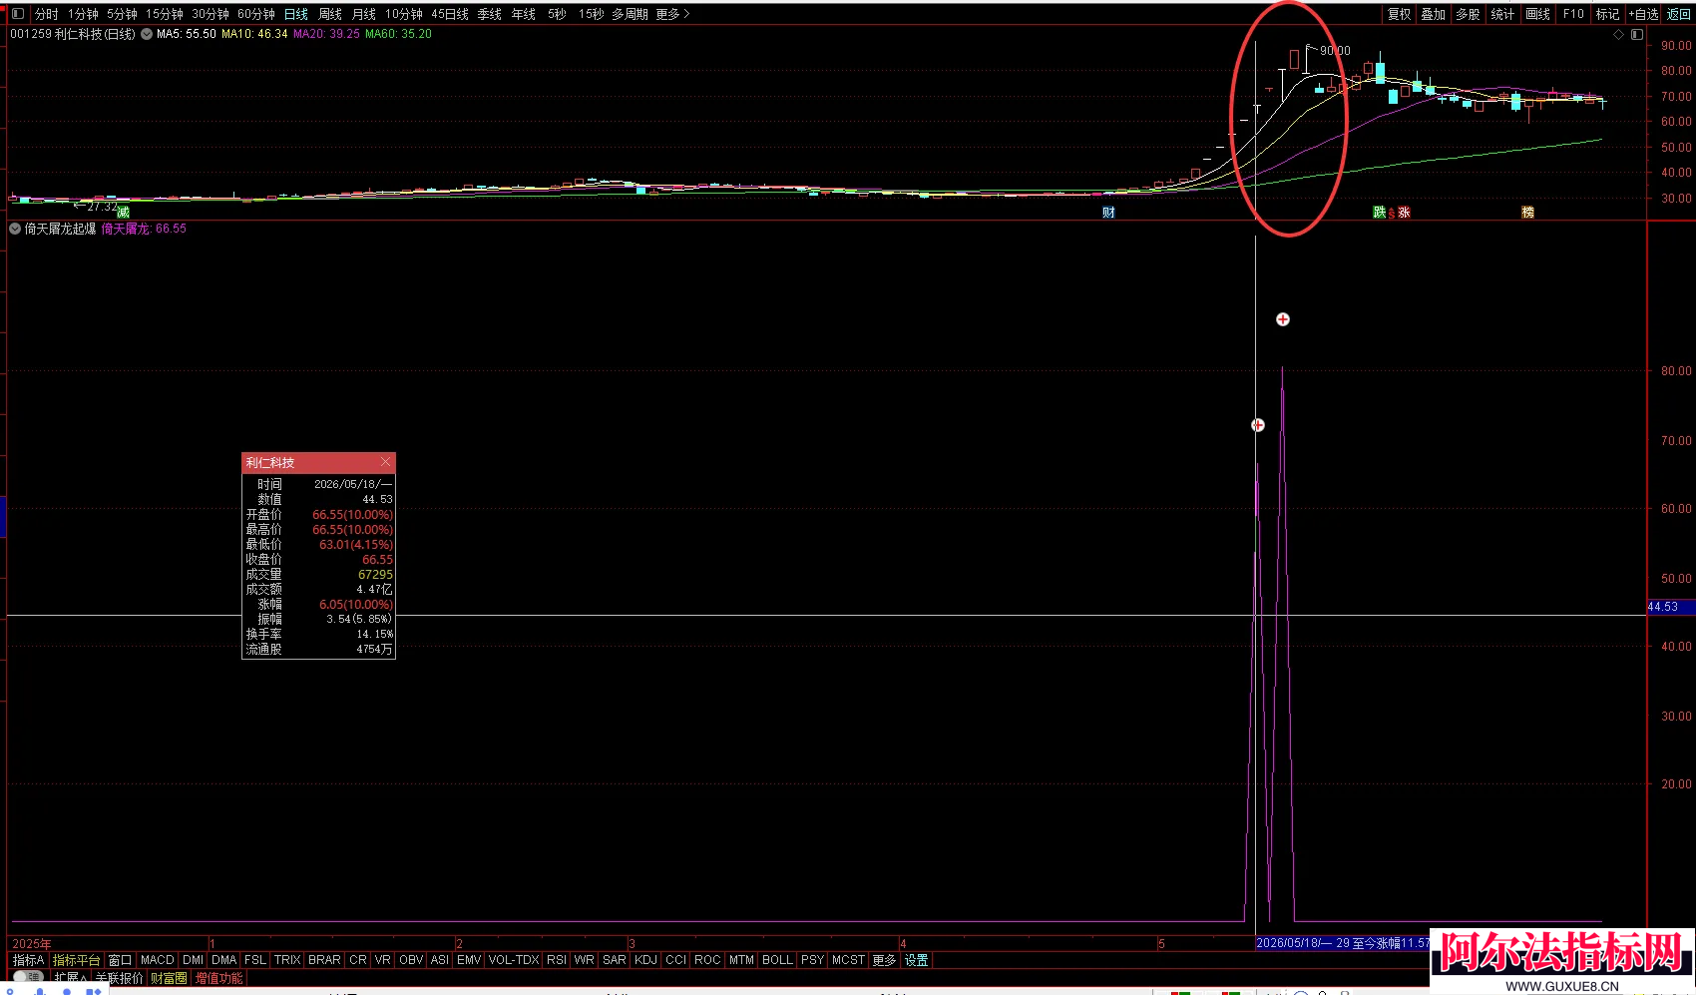This screenshot has height=995, width=1696.
Task: Expand the 扩展 panel
Action: 70,978
